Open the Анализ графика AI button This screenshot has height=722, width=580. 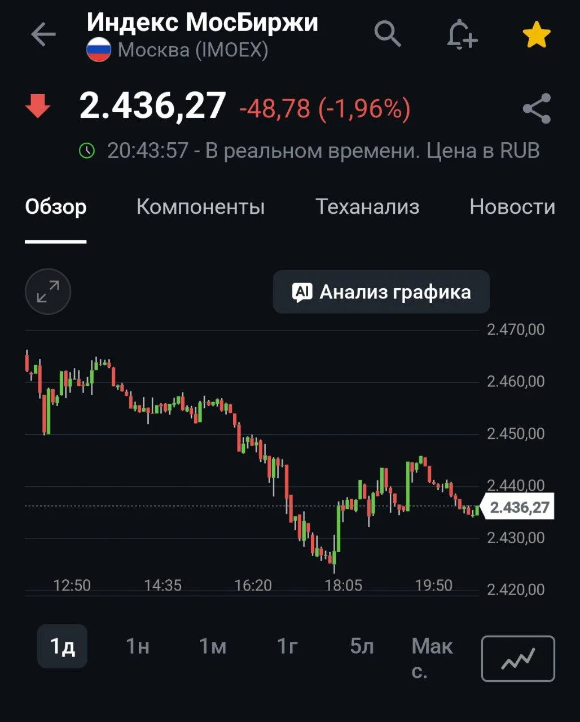tap(381, 292)
